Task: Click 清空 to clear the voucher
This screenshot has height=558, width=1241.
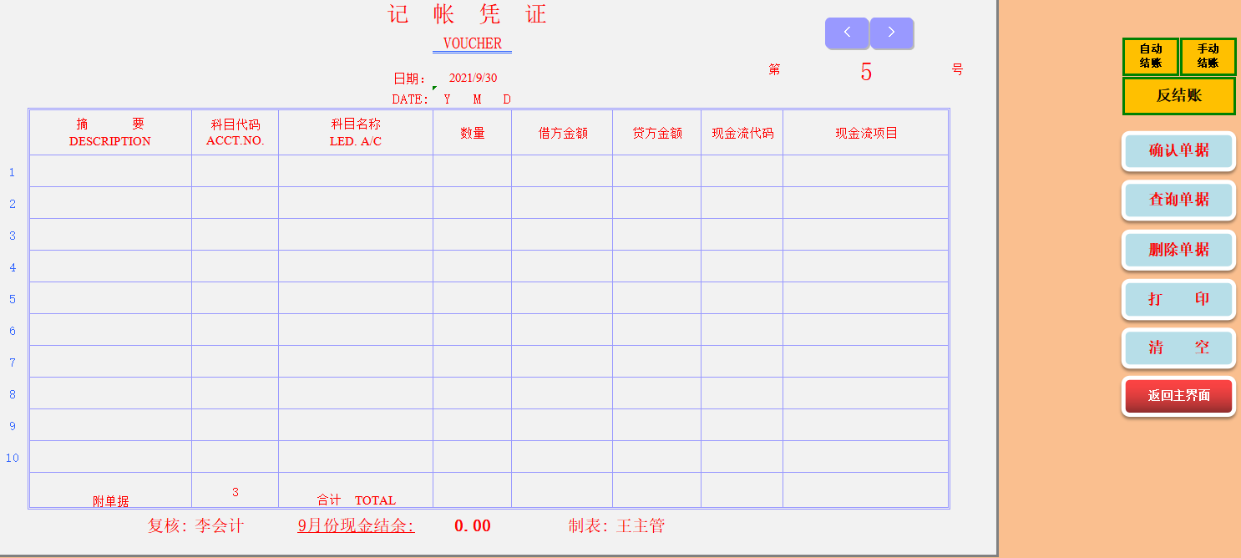Action: (1178, 348)
